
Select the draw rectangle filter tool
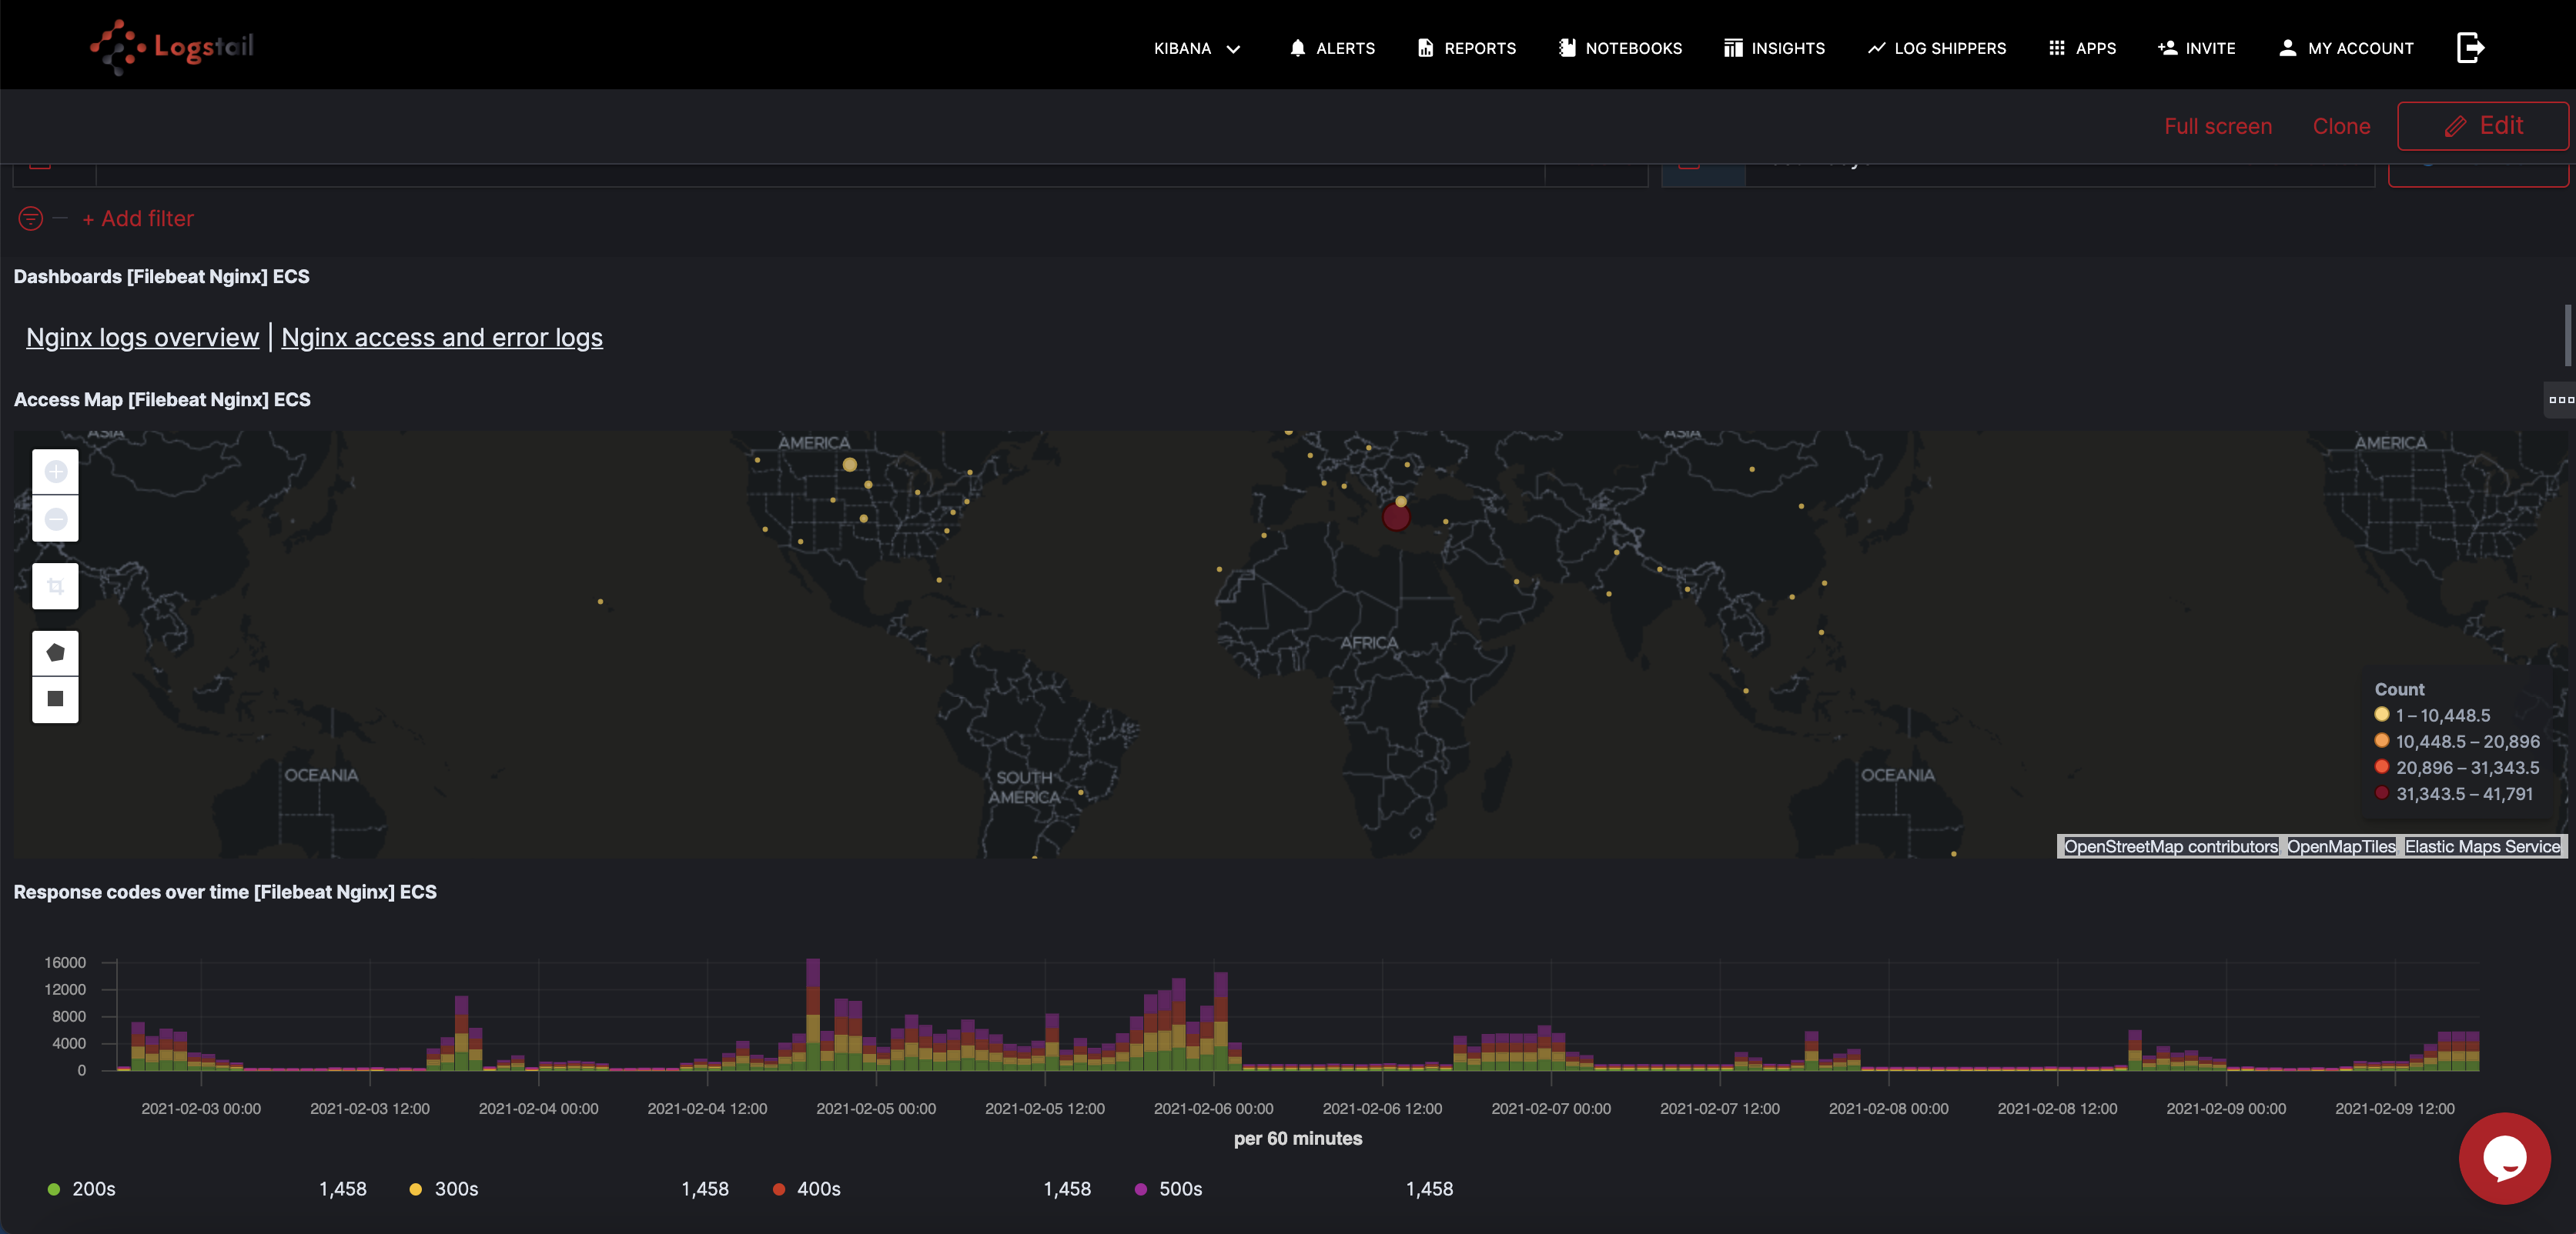(55, 699)
